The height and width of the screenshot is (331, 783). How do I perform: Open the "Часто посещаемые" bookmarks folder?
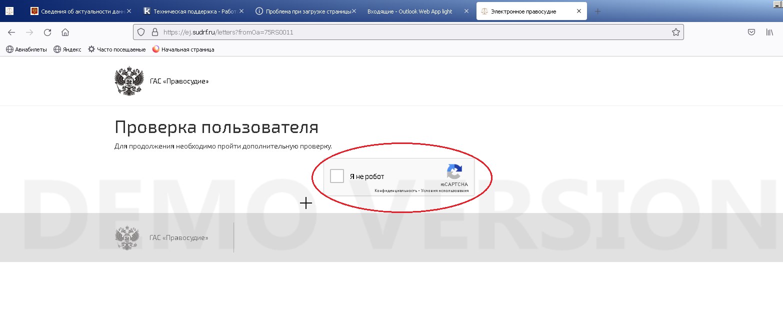pos(117,49)
